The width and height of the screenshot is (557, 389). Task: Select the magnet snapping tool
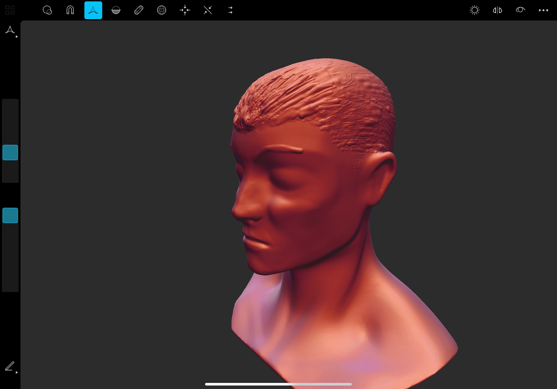point(70,10)
